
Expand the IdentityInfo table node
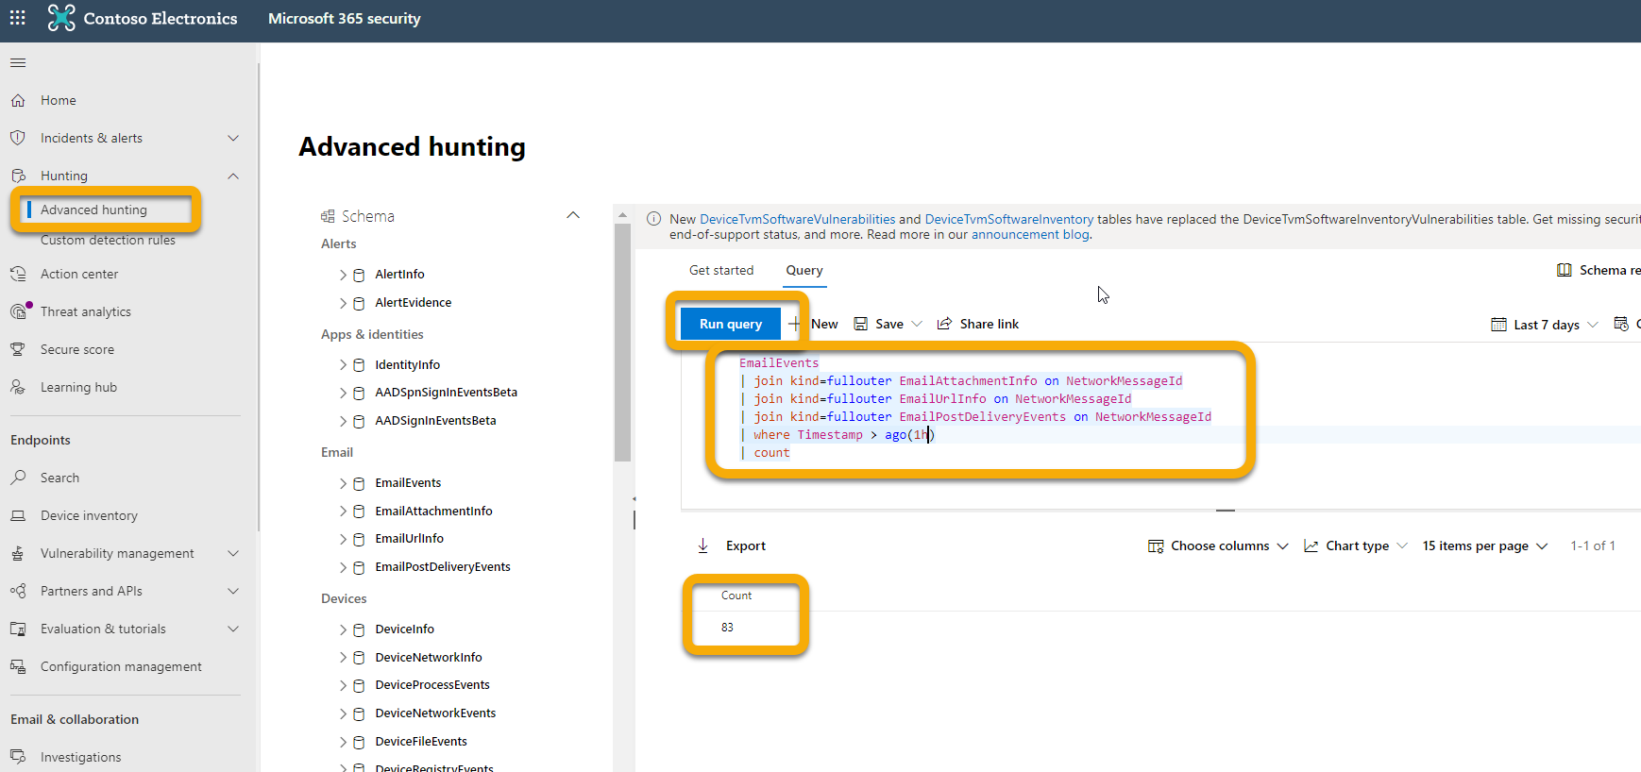click(343, 364)
